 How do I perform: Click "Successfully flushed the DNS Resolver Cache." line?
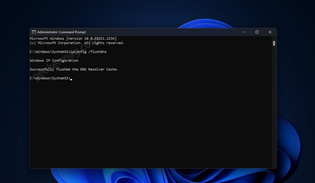(x=74, y=69)
